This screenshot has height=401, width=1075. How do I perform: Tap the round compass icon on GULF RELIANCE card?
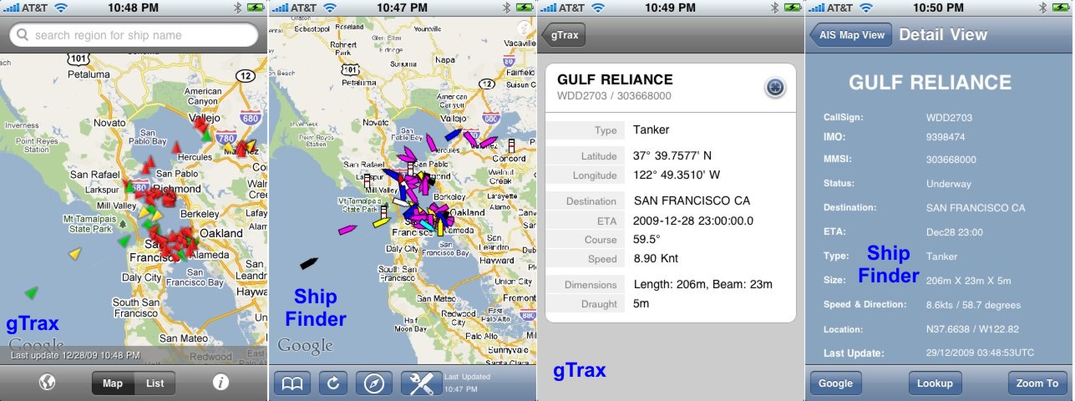point(774,87)
